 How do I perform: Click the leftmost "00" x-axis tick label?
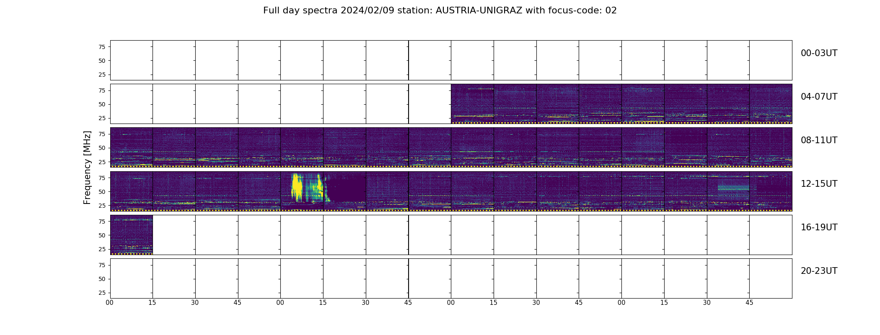pos(110,303)
